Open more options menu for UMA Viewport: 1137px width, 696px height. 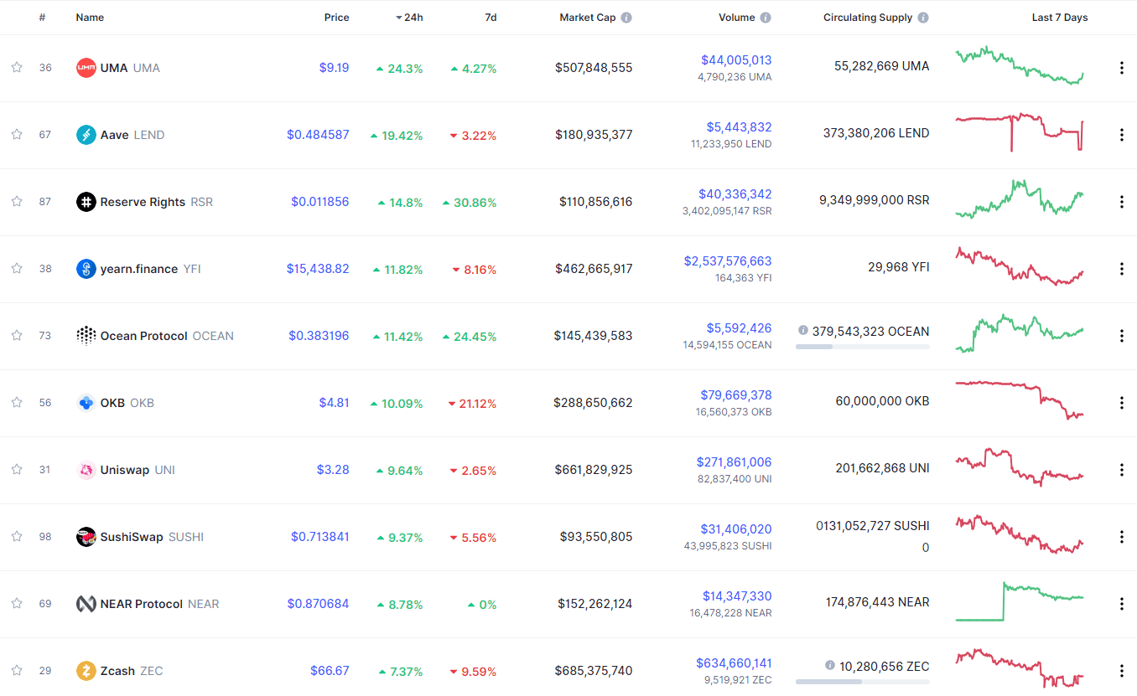pos(1121,68)
